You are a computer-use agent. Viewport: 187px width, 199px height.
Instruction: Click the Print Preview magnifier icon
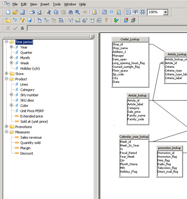pos(39,12)
